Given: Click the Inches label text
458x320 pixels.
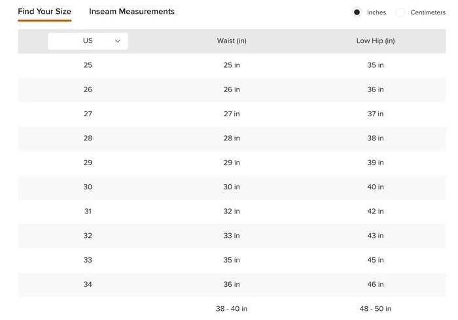Looking at the screenshot, I should (x=376, y=12).
